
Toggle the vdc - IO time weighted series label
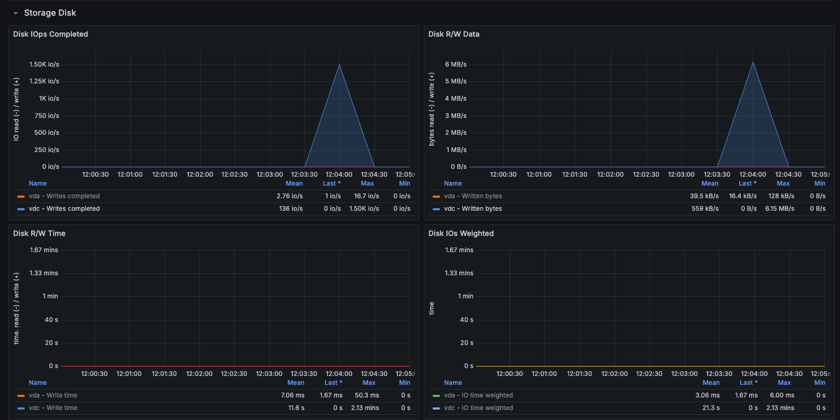coord(478,408)
